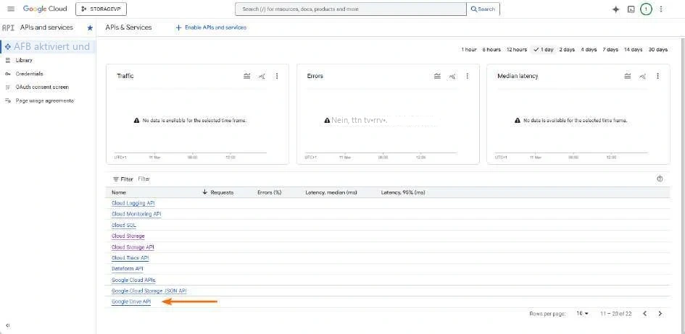Go to next page of API table

tap(660, 314)
